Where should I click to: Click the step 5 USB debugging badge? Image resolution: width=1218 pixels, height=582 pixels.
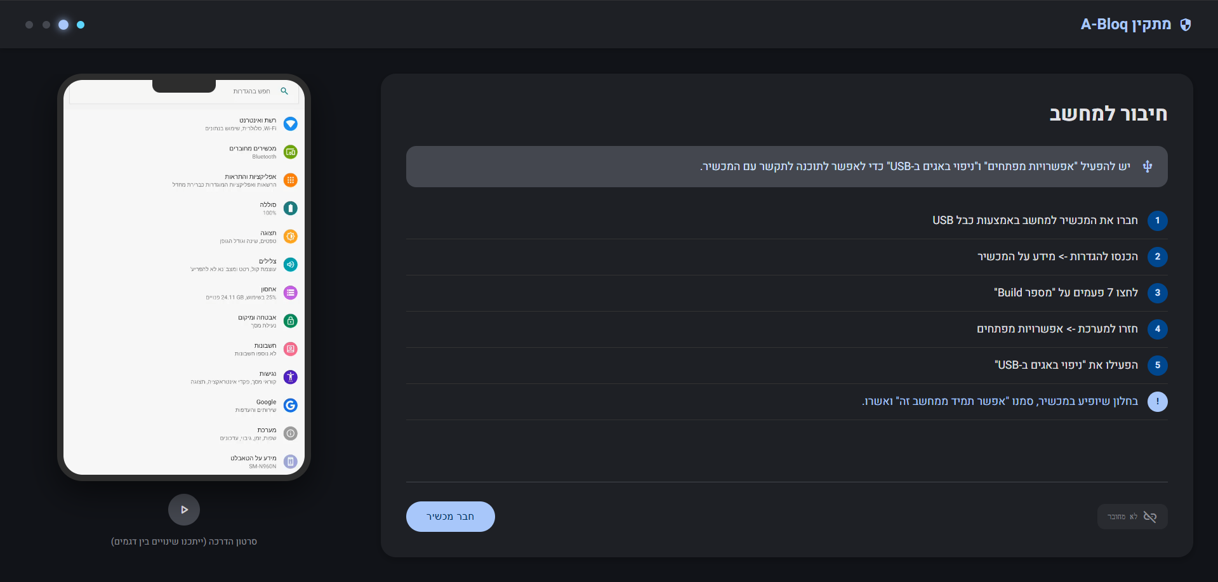1157,366
